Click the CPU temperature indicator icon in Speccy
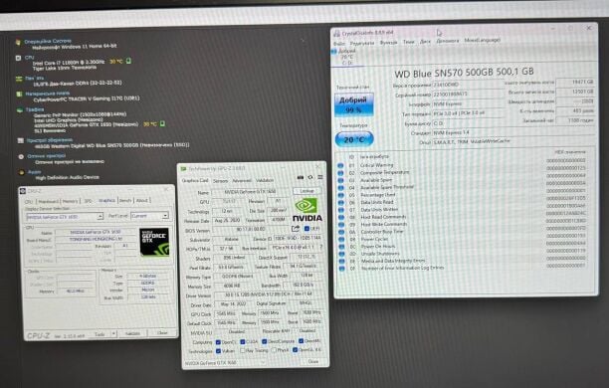 click(128, 61)
